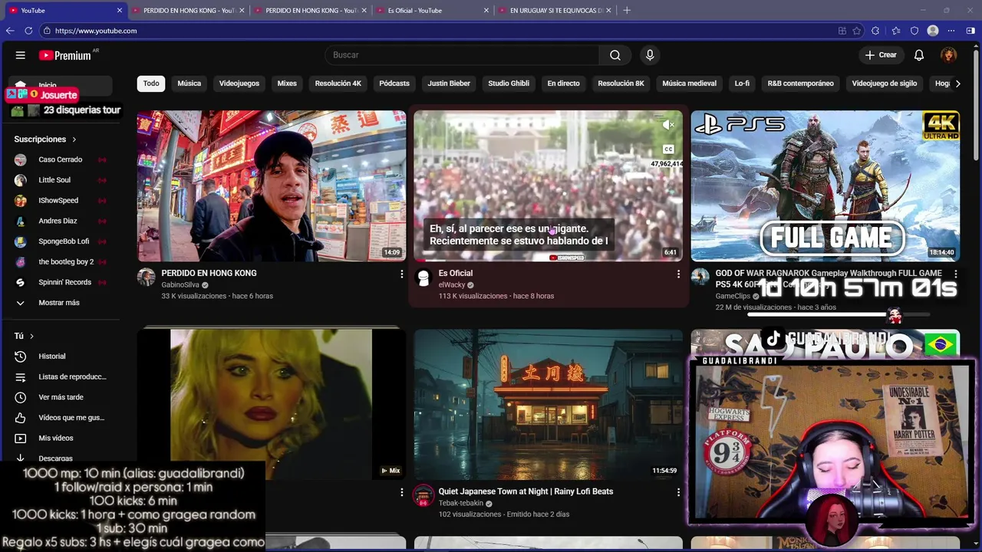The height and width of the screenshot is (552, 982).
Task: Add this page to favorites with the star
Action: (857, 31)
